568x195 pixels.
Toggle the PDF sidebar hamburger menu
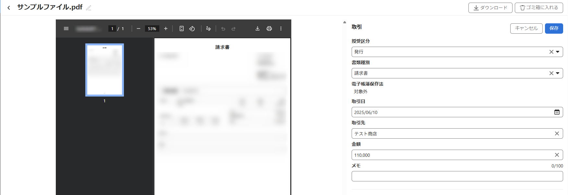click(x=66, y=29)
